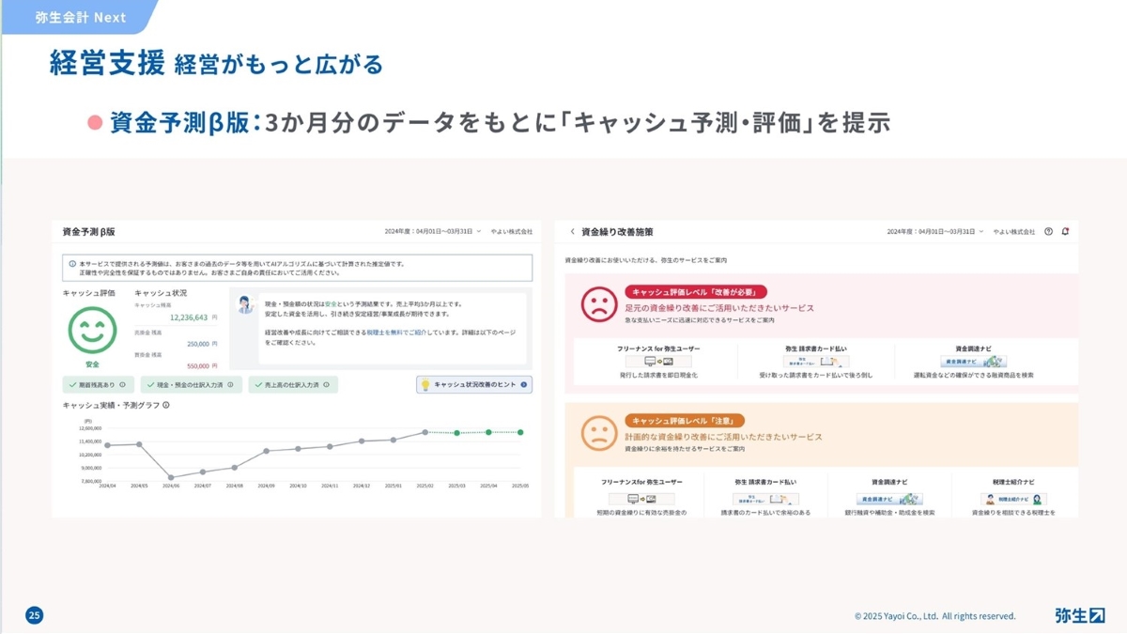Click the フリーナンス for 弥生ユーザー banner image
Viewport: 1127px width, 634px height.
[658, 362]
